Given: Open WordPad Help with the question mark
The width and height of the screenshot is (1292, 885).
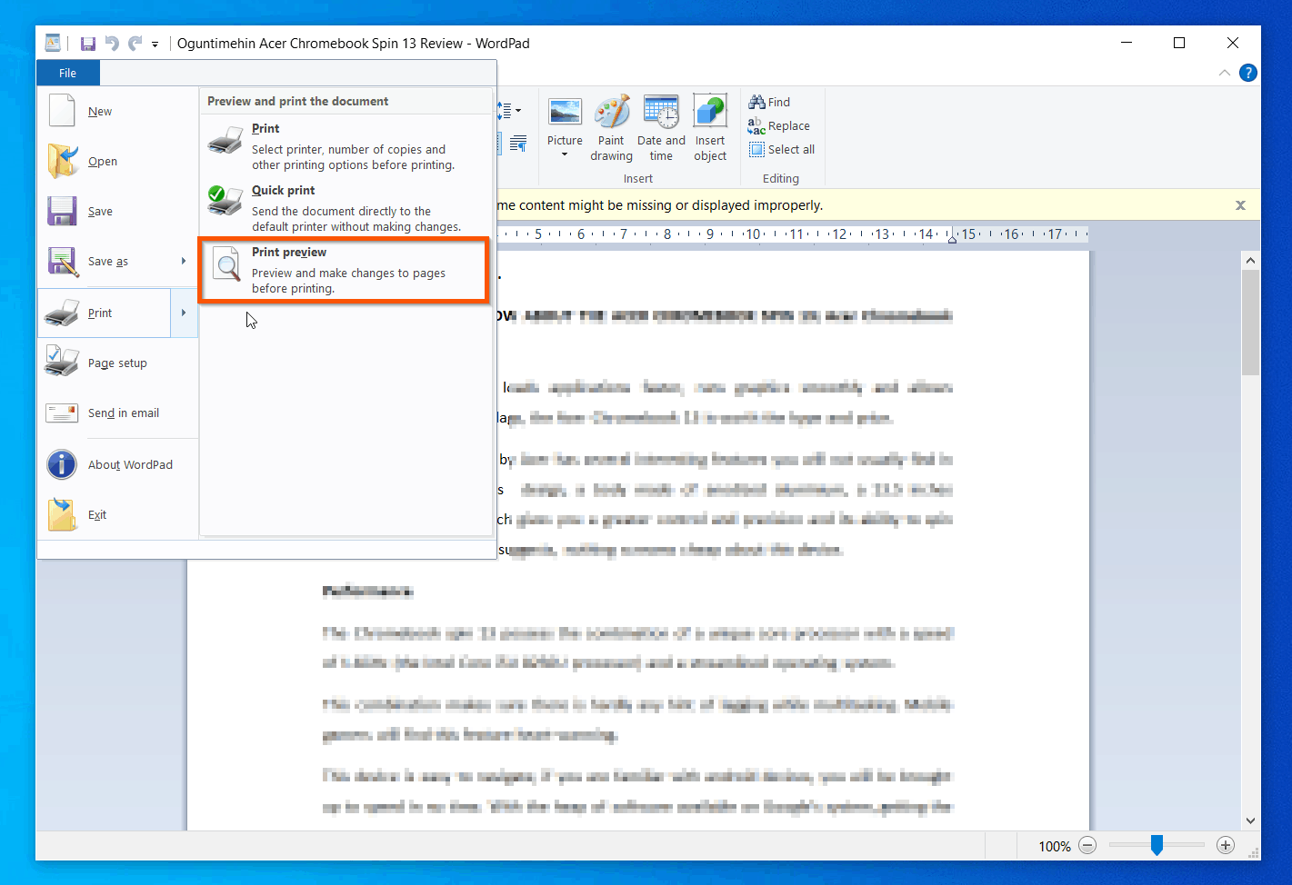Looking at the screenshot, I should [1247, 73].
